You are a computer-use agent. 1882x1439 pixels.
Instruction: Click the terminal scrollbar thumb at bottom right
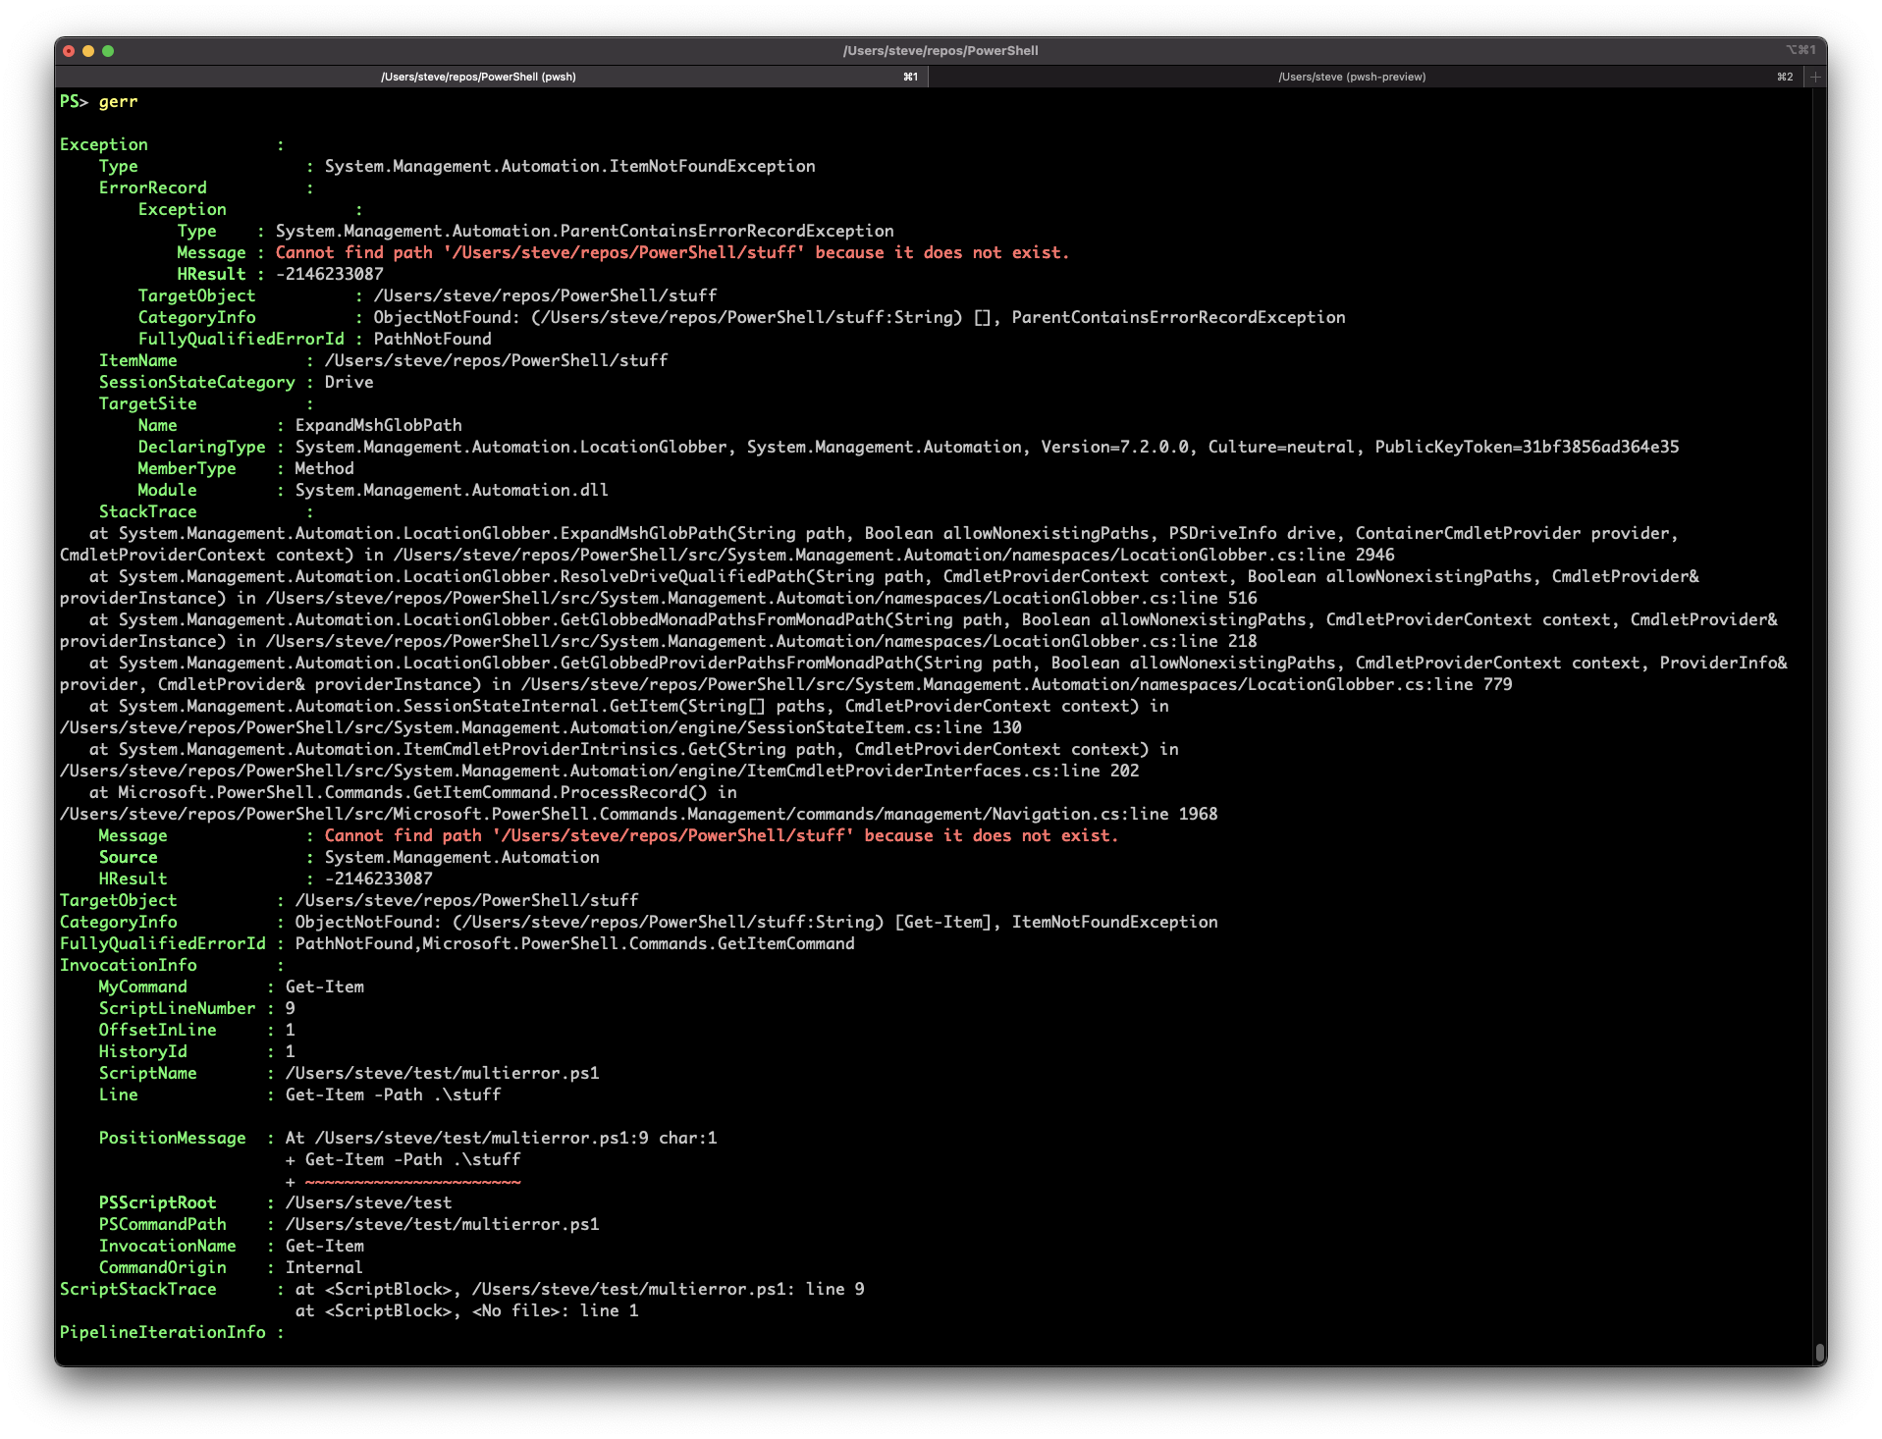pos(1819,1352)
